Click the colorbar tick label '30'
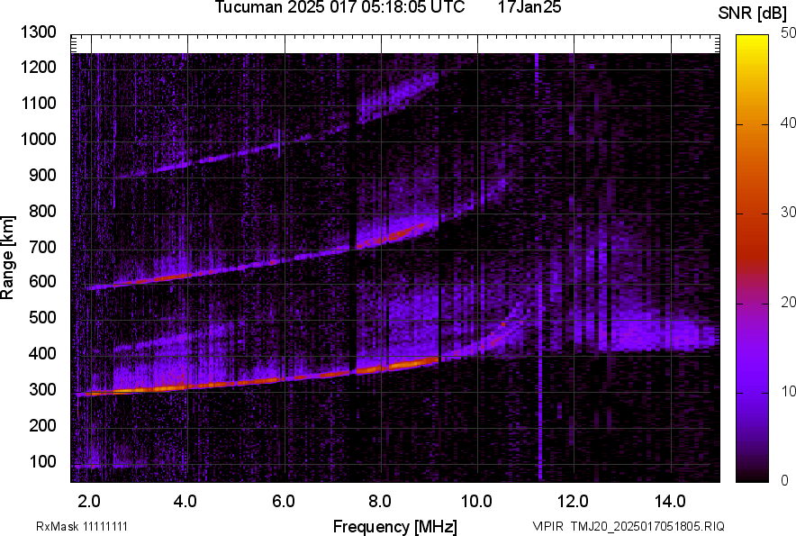Viewport: 796px width, 536px height. tap(789, 213)
